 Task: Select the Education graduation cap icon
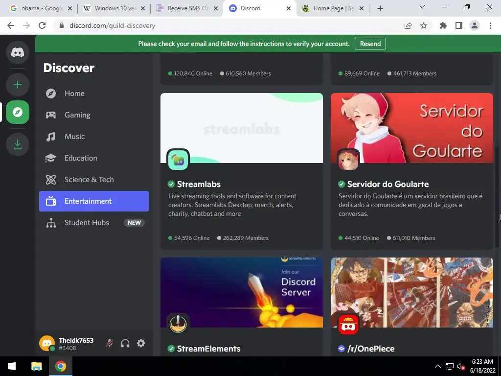[x=51, y=158]
